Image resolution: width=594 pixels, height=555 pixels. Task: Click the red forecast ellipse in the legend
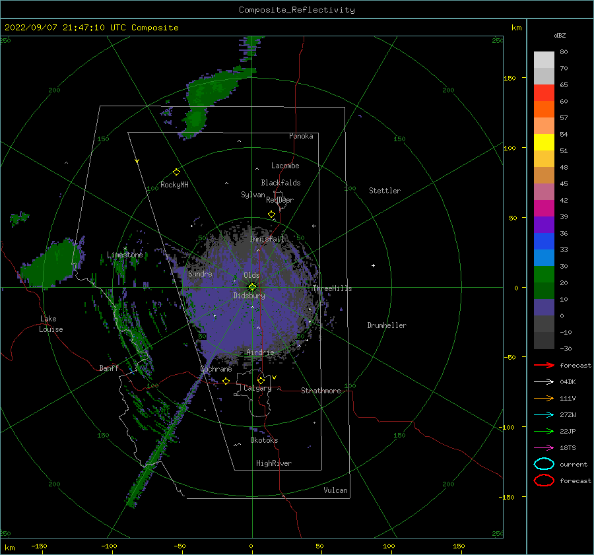point(544,480)
